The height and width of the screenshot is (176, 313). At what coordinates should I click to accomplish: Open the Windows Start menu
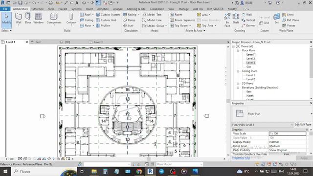tap(5, 172)
